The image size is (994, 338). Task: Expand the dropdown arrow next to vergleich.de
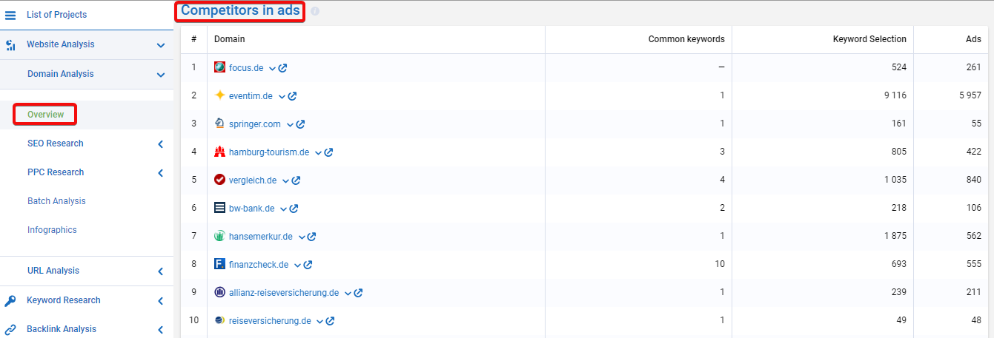pos(285,180)
